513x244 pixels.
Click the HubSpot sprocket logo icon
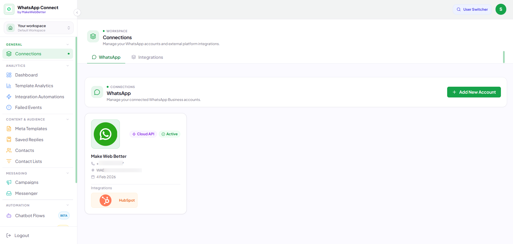pos(106,200)
